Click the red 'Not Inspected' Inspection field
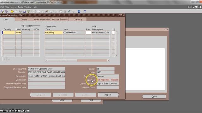Screen dimensions: 202x113 click(x=108, y=80)
